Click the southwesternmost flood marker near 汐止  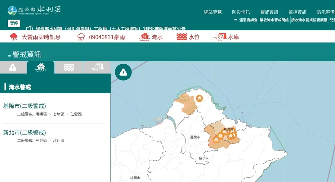click(216, 140)
